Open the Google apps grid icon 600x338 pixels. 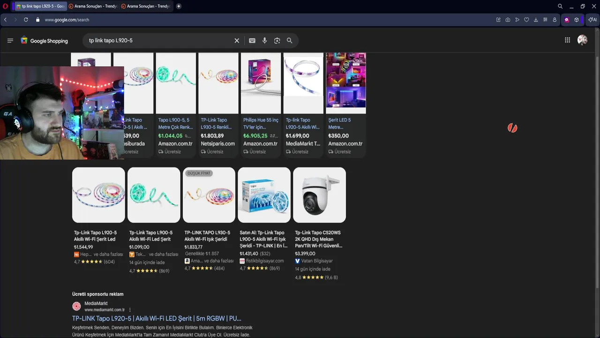tap(567, 40)
